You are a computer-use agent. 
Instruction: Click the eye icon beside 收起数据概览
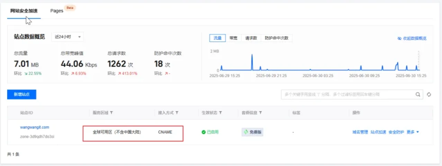coord(399,38)
